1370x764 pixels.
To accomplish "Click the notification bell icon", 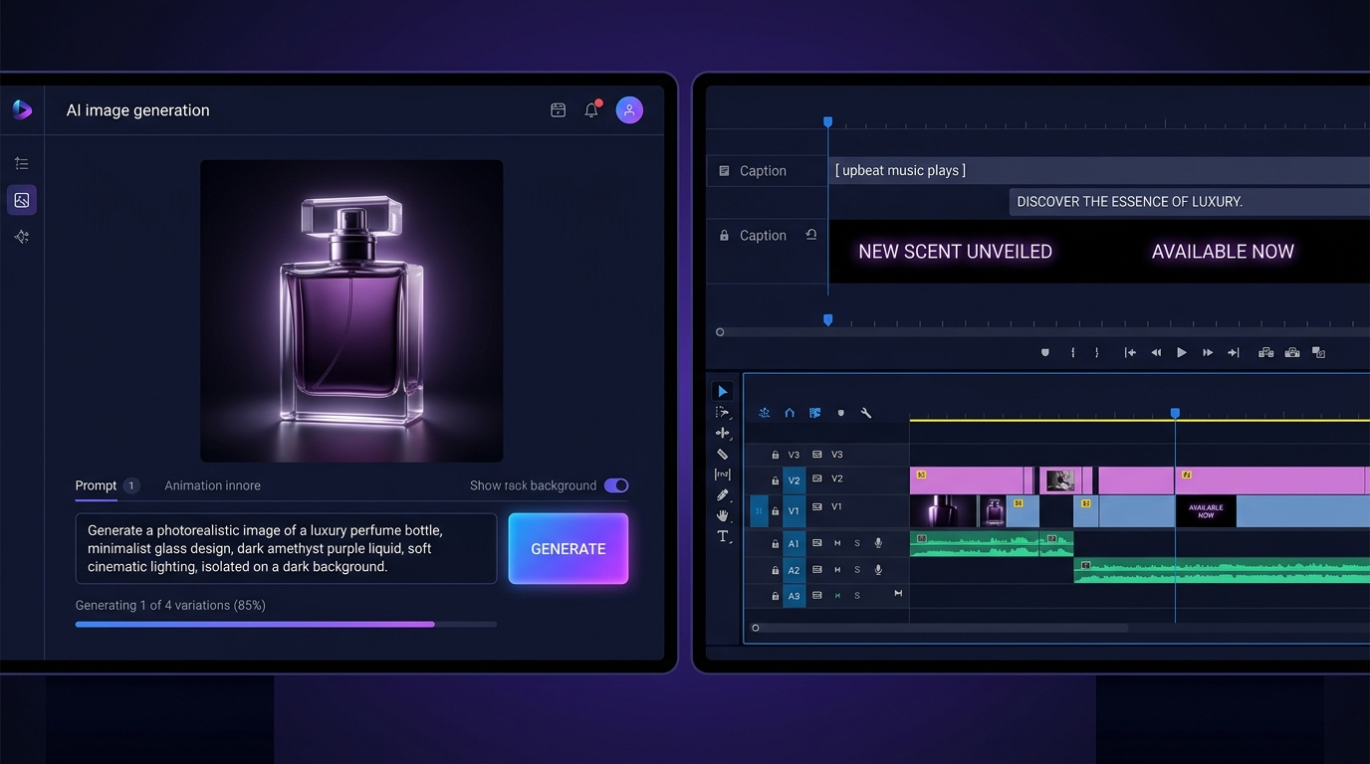I will 591,109.
